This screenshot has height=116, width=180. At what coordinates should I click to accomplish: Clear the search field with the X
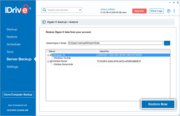coord(80,10)
